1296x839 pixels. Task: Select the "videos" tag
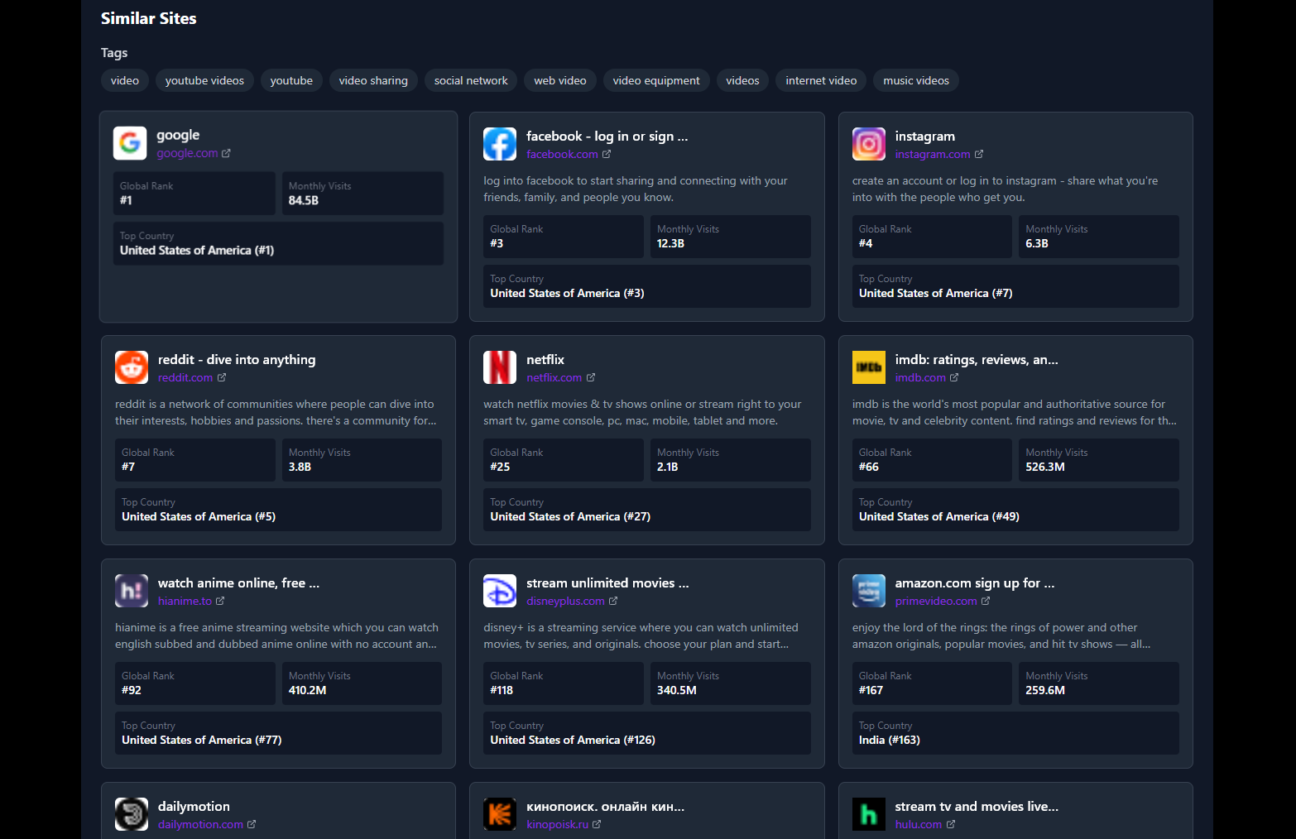(x=742, y=80)
